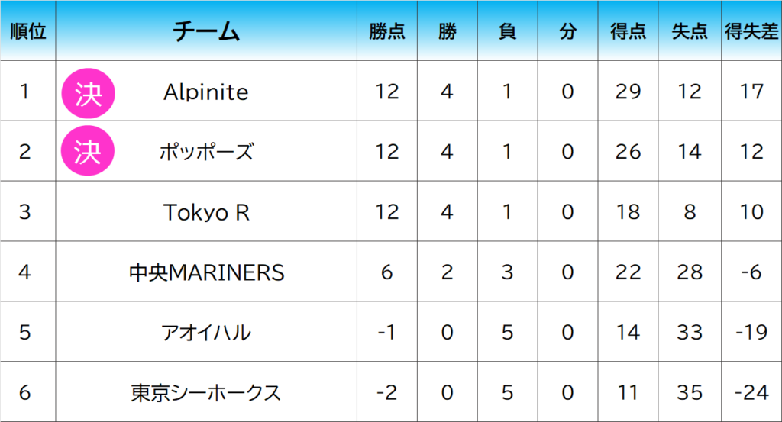Select the 中央MARINERS team name
782x422 pixels.
(x=206, y=272)
